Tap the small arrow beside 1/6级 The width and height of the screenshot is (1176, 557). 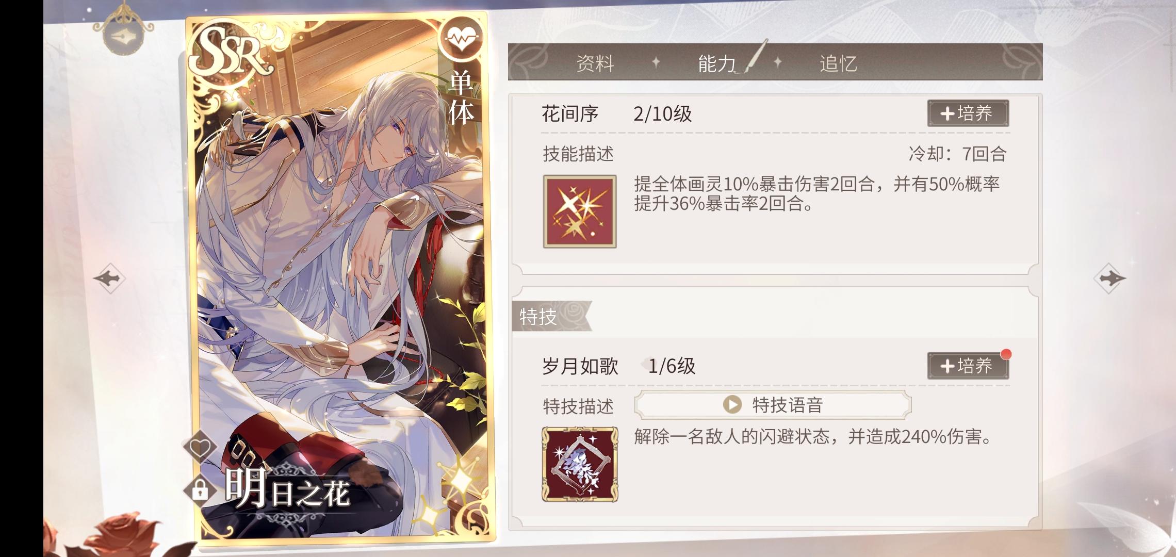[x=644, y=365]
